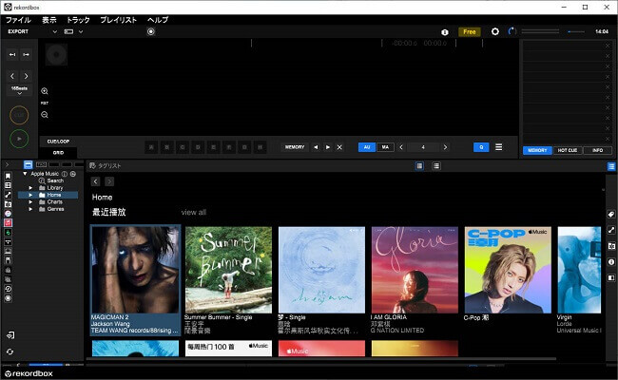The width and height of the screenshot is (618, 380).
Task: Toggle the MA manual loop mode
Action: click(385, 147)
